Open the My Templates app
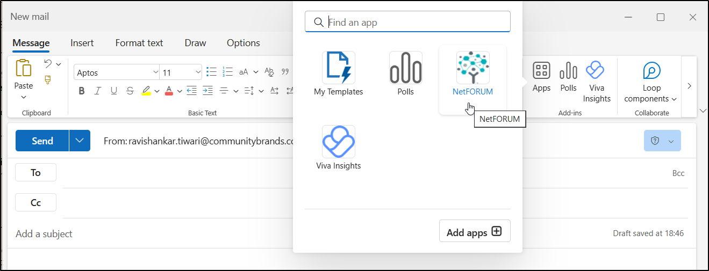Viewport: 709px width, 271px height. pos(339,74)
